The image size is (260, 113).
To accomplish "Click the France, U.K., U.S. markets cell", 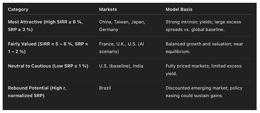I will [121, 47].
